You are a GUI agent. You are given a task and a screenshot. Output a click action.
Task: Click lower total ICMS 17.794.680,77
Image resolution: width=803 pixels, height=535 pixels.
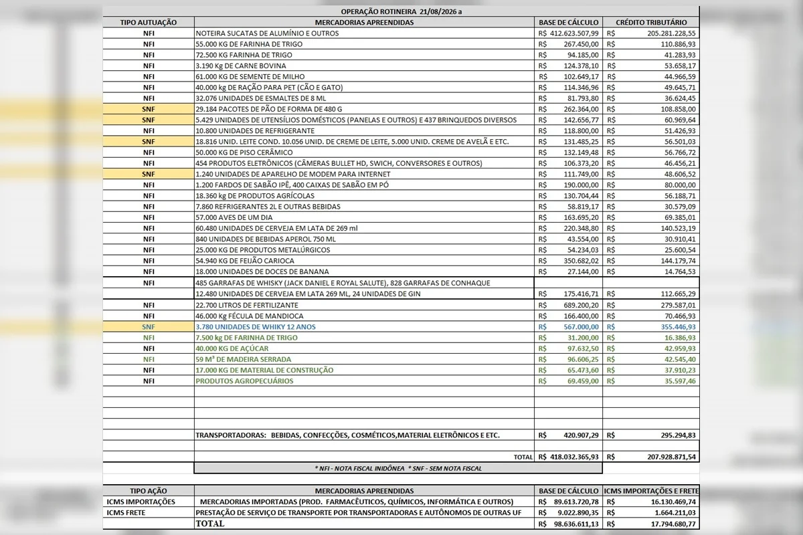point(673,524)
